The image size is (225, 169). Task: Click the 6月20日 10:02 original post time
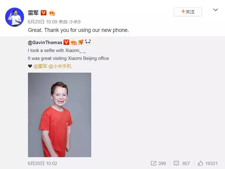[43, 164]
